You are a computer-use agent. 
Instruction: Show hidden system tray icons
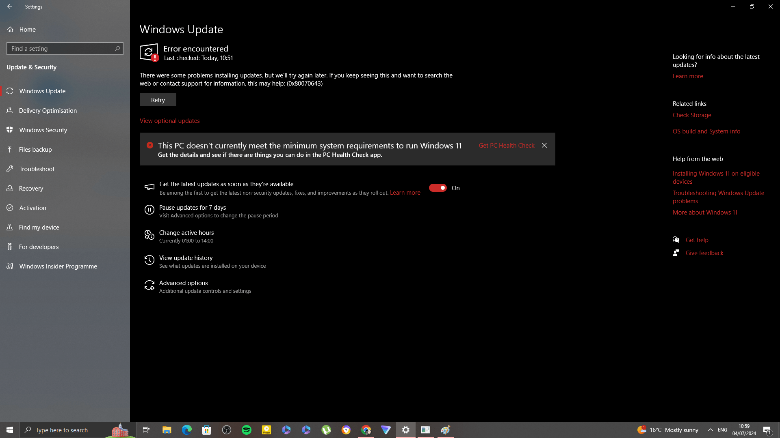point(710,430)
